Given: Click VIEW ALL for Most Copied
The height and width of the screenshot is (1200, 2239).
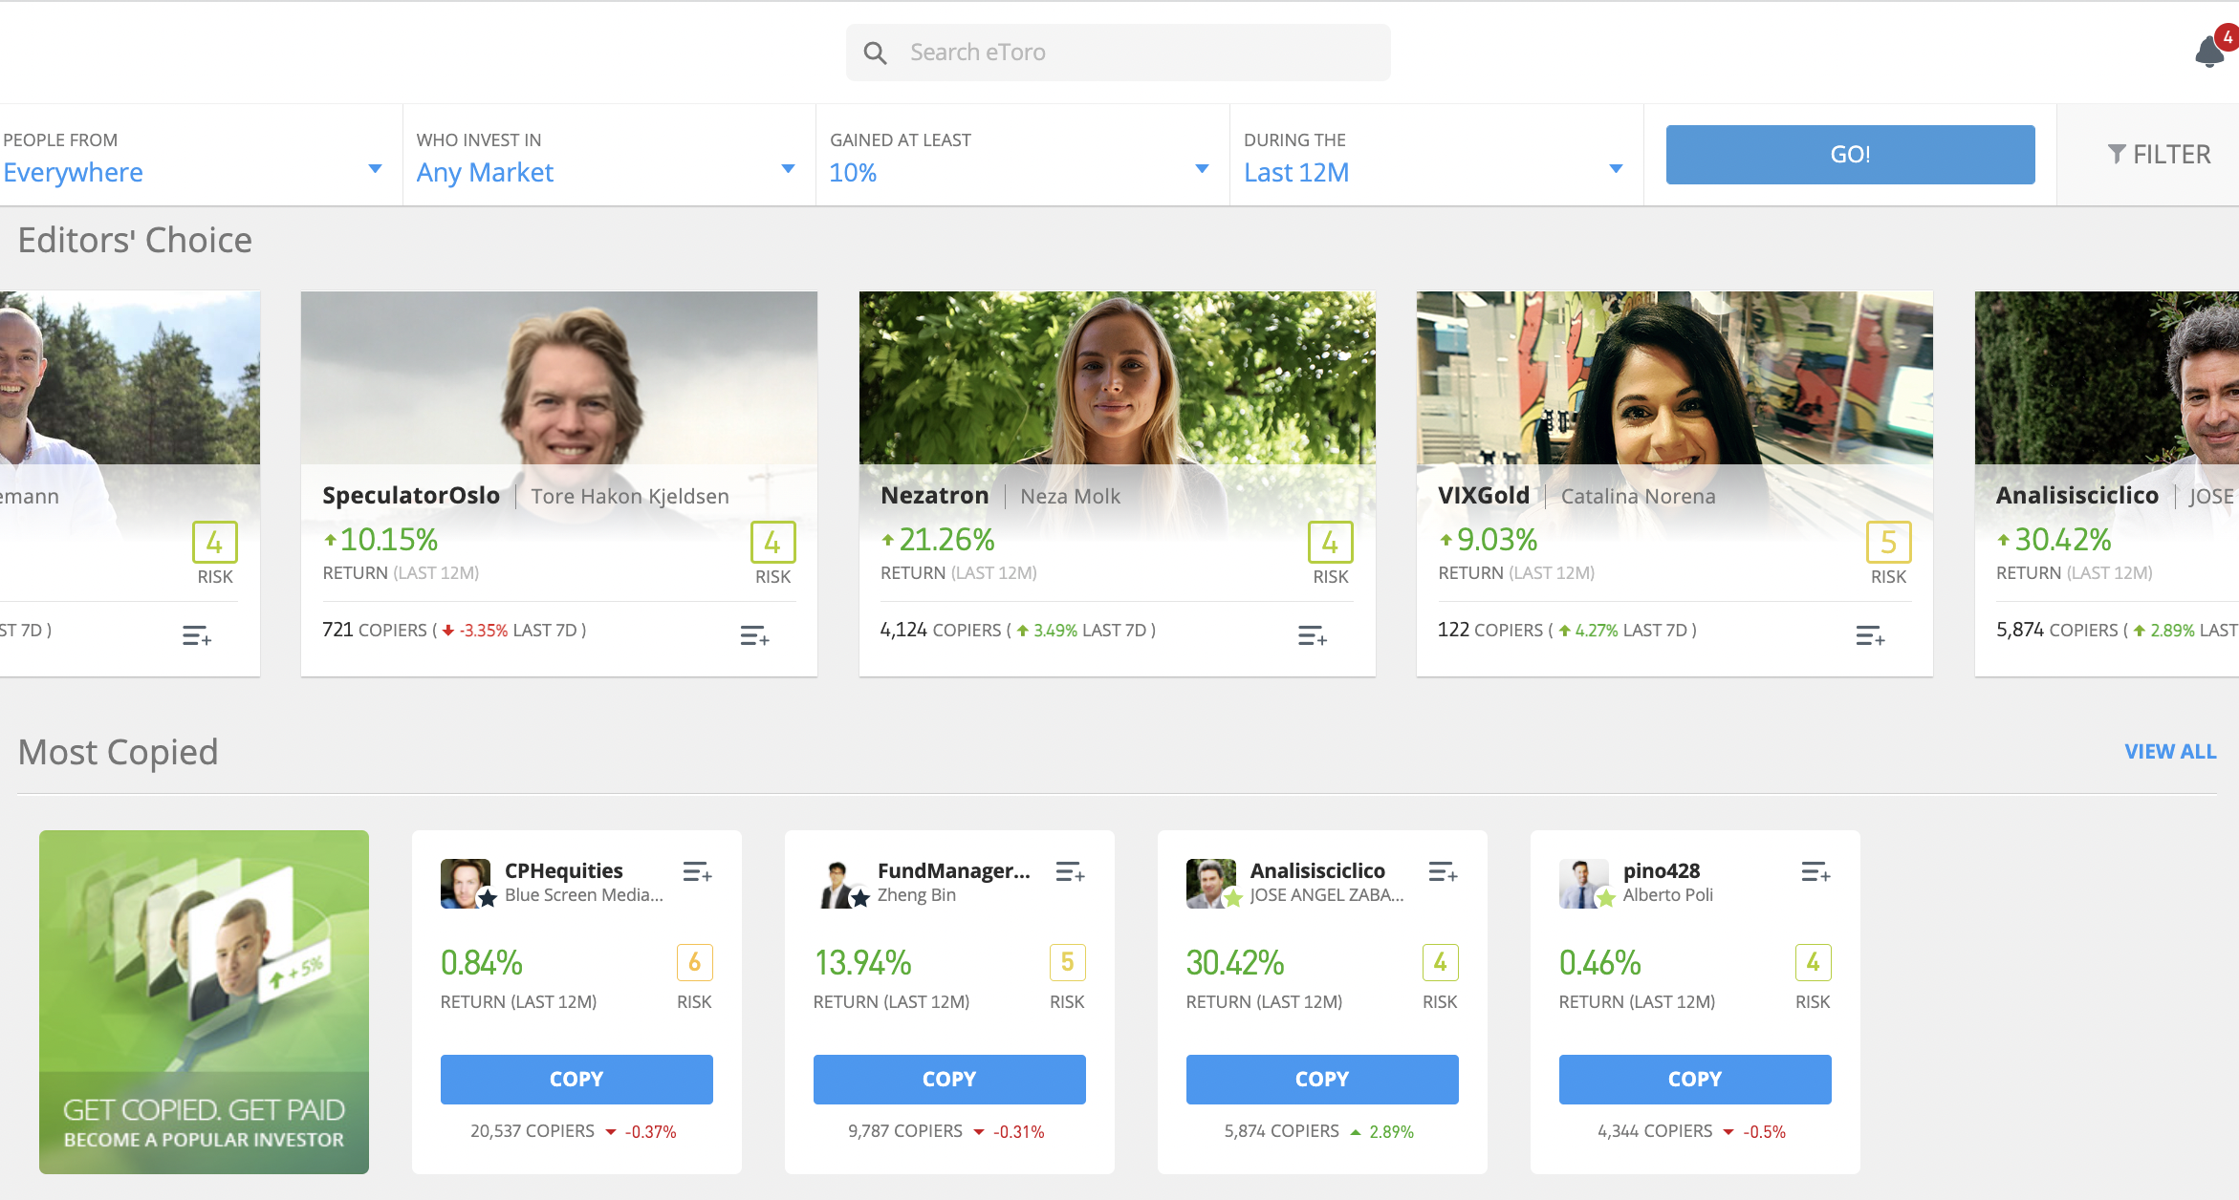Looking at the screenshot, I should coord(2170,752).
